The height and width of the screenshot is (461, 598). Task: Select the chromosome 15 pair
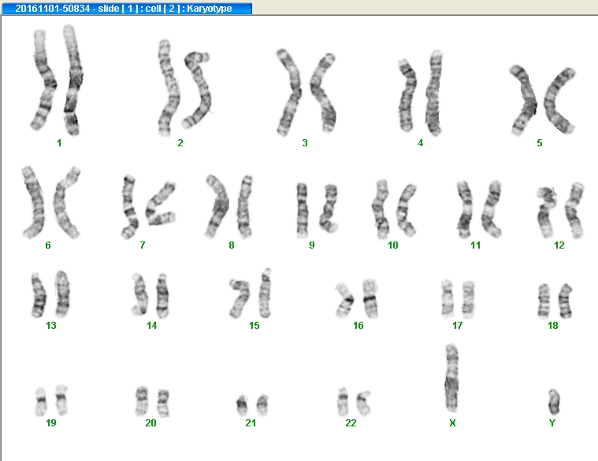[x=251, y=293]
